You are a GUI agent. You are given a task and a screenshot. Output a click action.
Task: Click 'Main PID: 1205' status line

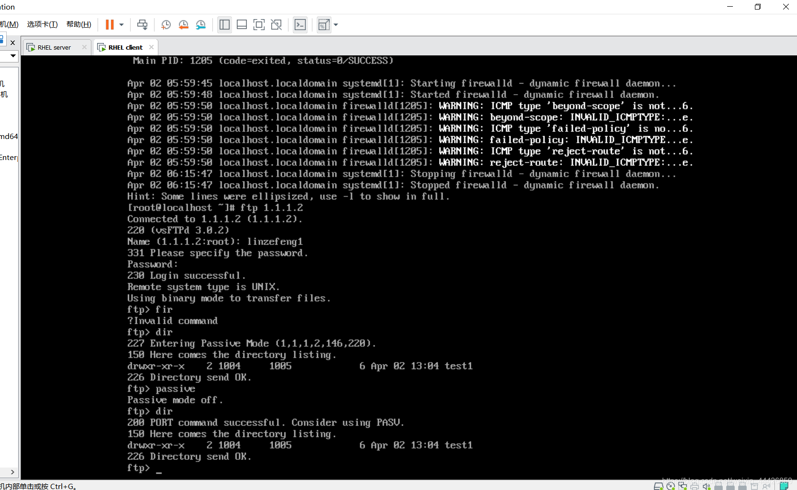pos(263,61)
